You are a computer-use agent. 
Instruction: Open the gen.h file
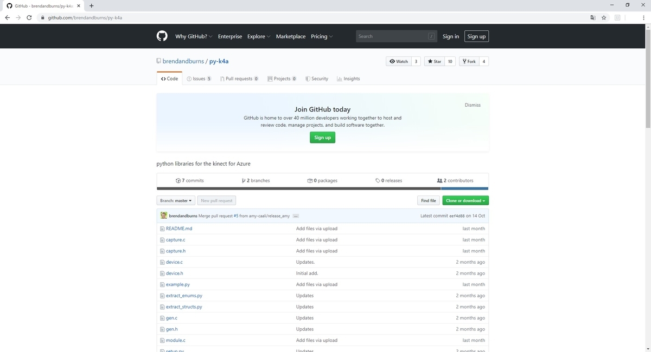172,329
